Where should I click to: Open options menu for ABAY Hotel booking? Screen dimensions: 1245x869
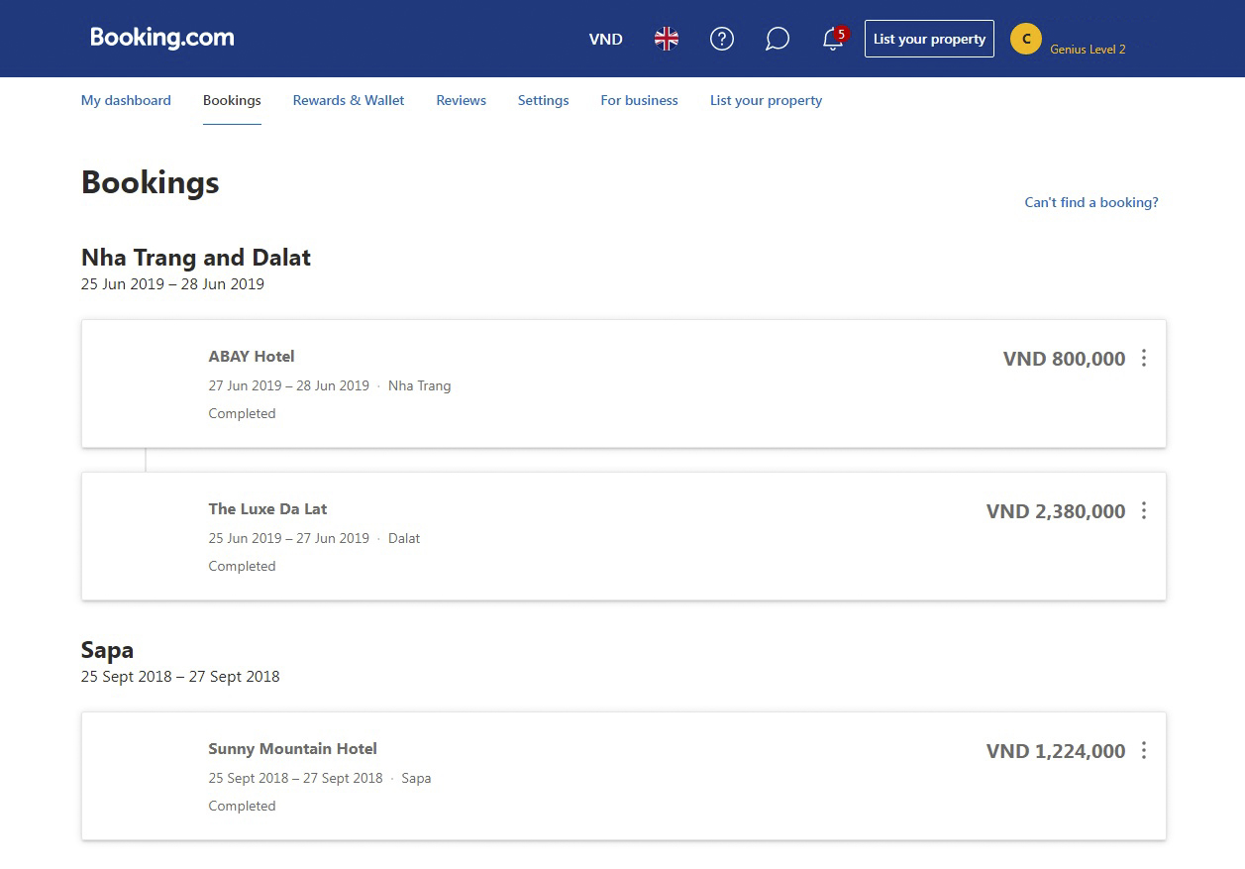1144,358
